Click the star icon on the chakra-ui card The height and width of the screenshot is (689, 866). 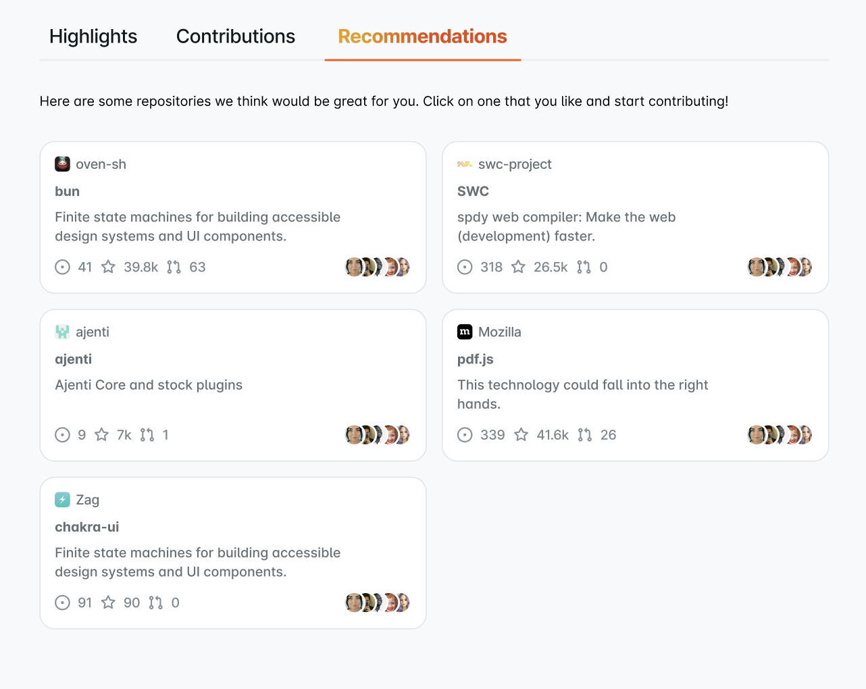click(109, 603)
